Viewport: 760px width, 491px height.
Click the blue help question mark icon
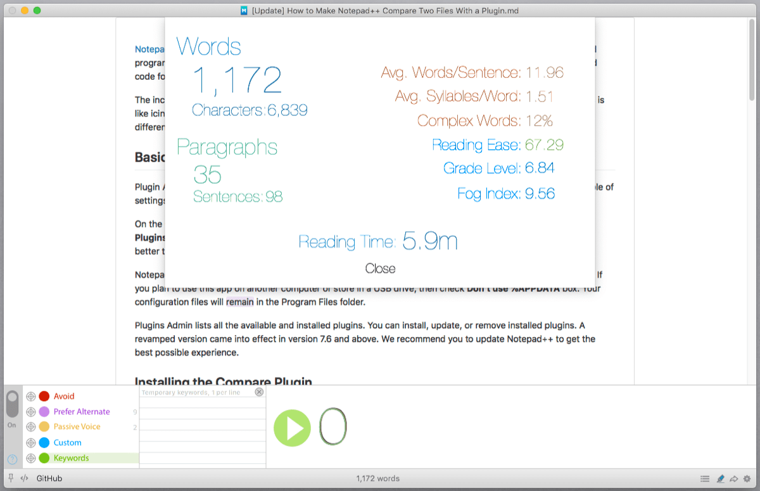click(x=11, y=459)
